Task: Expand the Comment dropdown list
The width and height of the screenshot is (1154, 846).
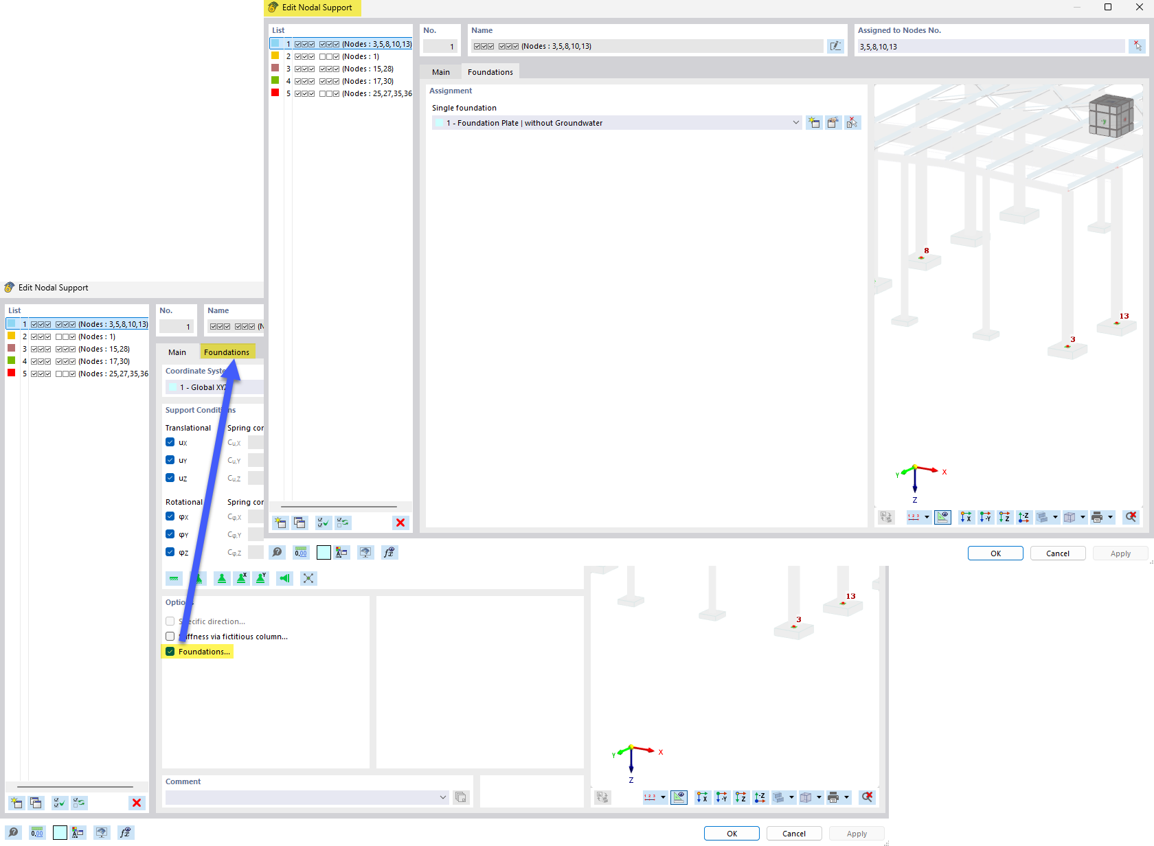Action: tap(442, 797)
